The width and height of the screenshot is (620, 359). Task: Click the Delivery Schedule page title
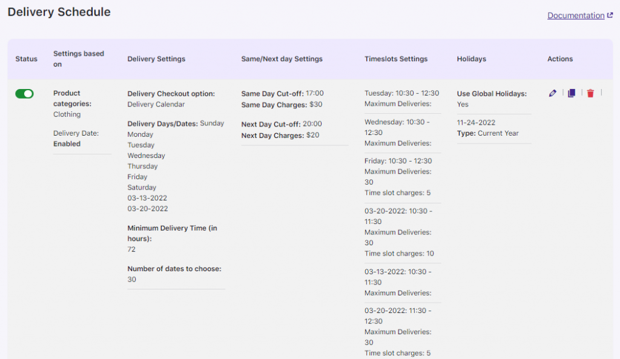click(x=59, y=12)
